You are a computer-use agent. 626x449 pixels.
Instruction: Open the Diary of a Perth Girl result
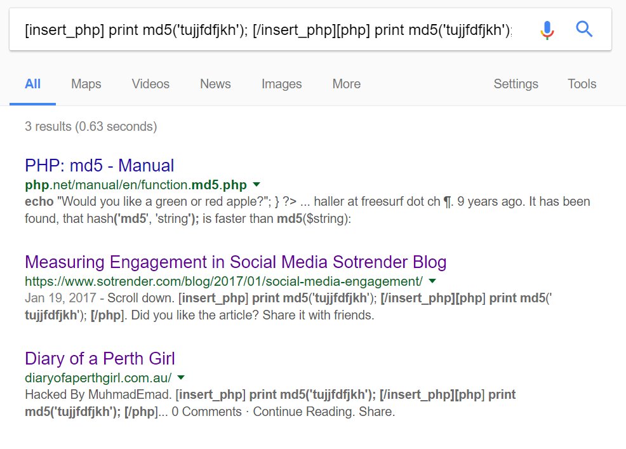tap(100, 358)
